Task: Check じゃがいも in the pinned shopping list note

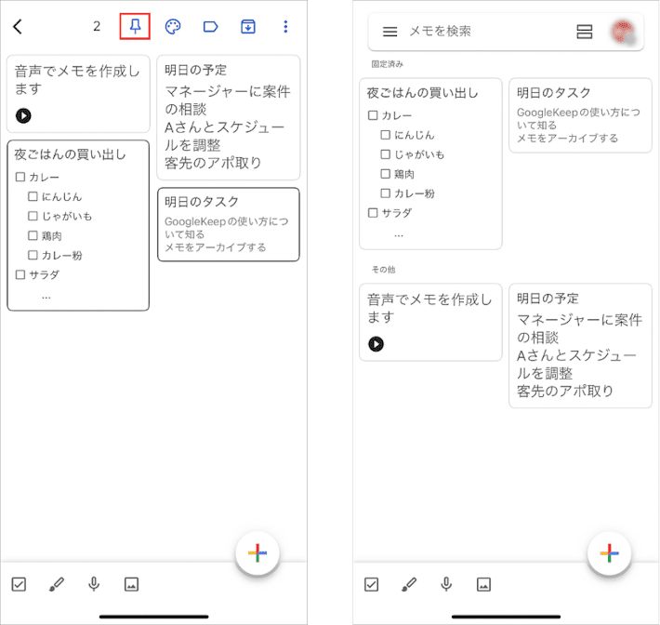Action: tap(386, 154)
